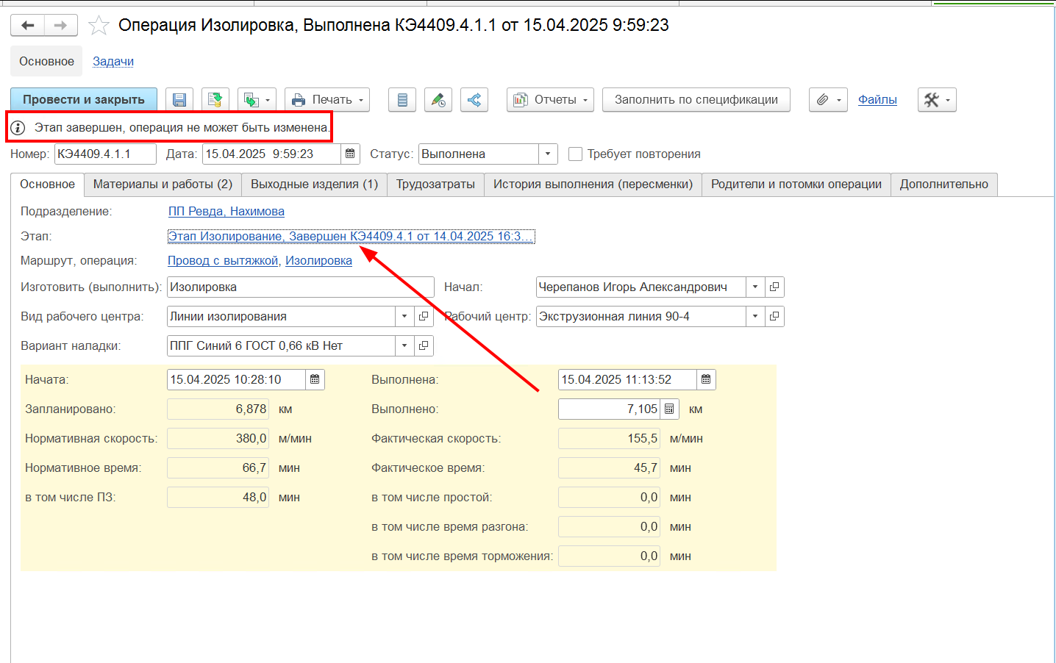Image resolution: width=1056 pixels, height=663 pixels.
Task: Open calendar for the Начата date field
Action: tap(315, 379)
